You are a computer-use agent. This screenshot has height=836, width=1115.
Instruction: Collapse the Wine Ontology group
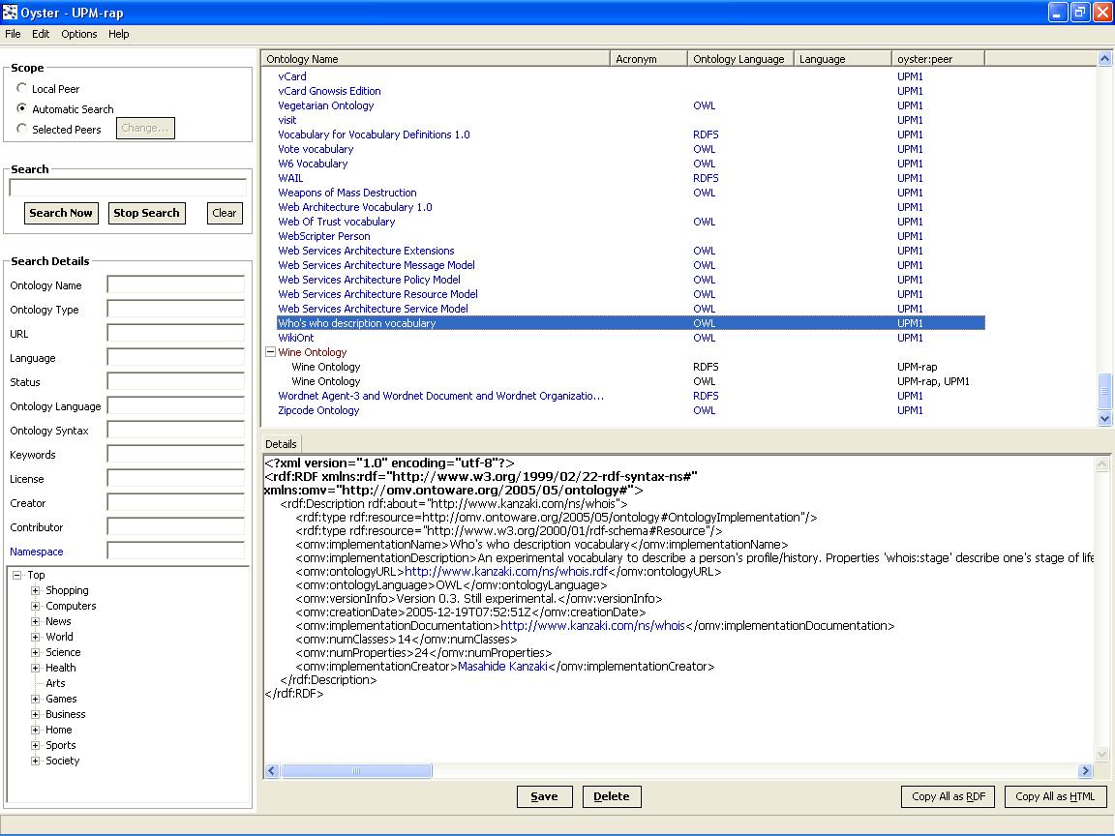[271, 352]
